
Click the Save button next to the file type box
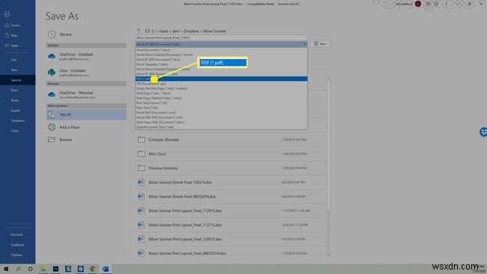320,43
